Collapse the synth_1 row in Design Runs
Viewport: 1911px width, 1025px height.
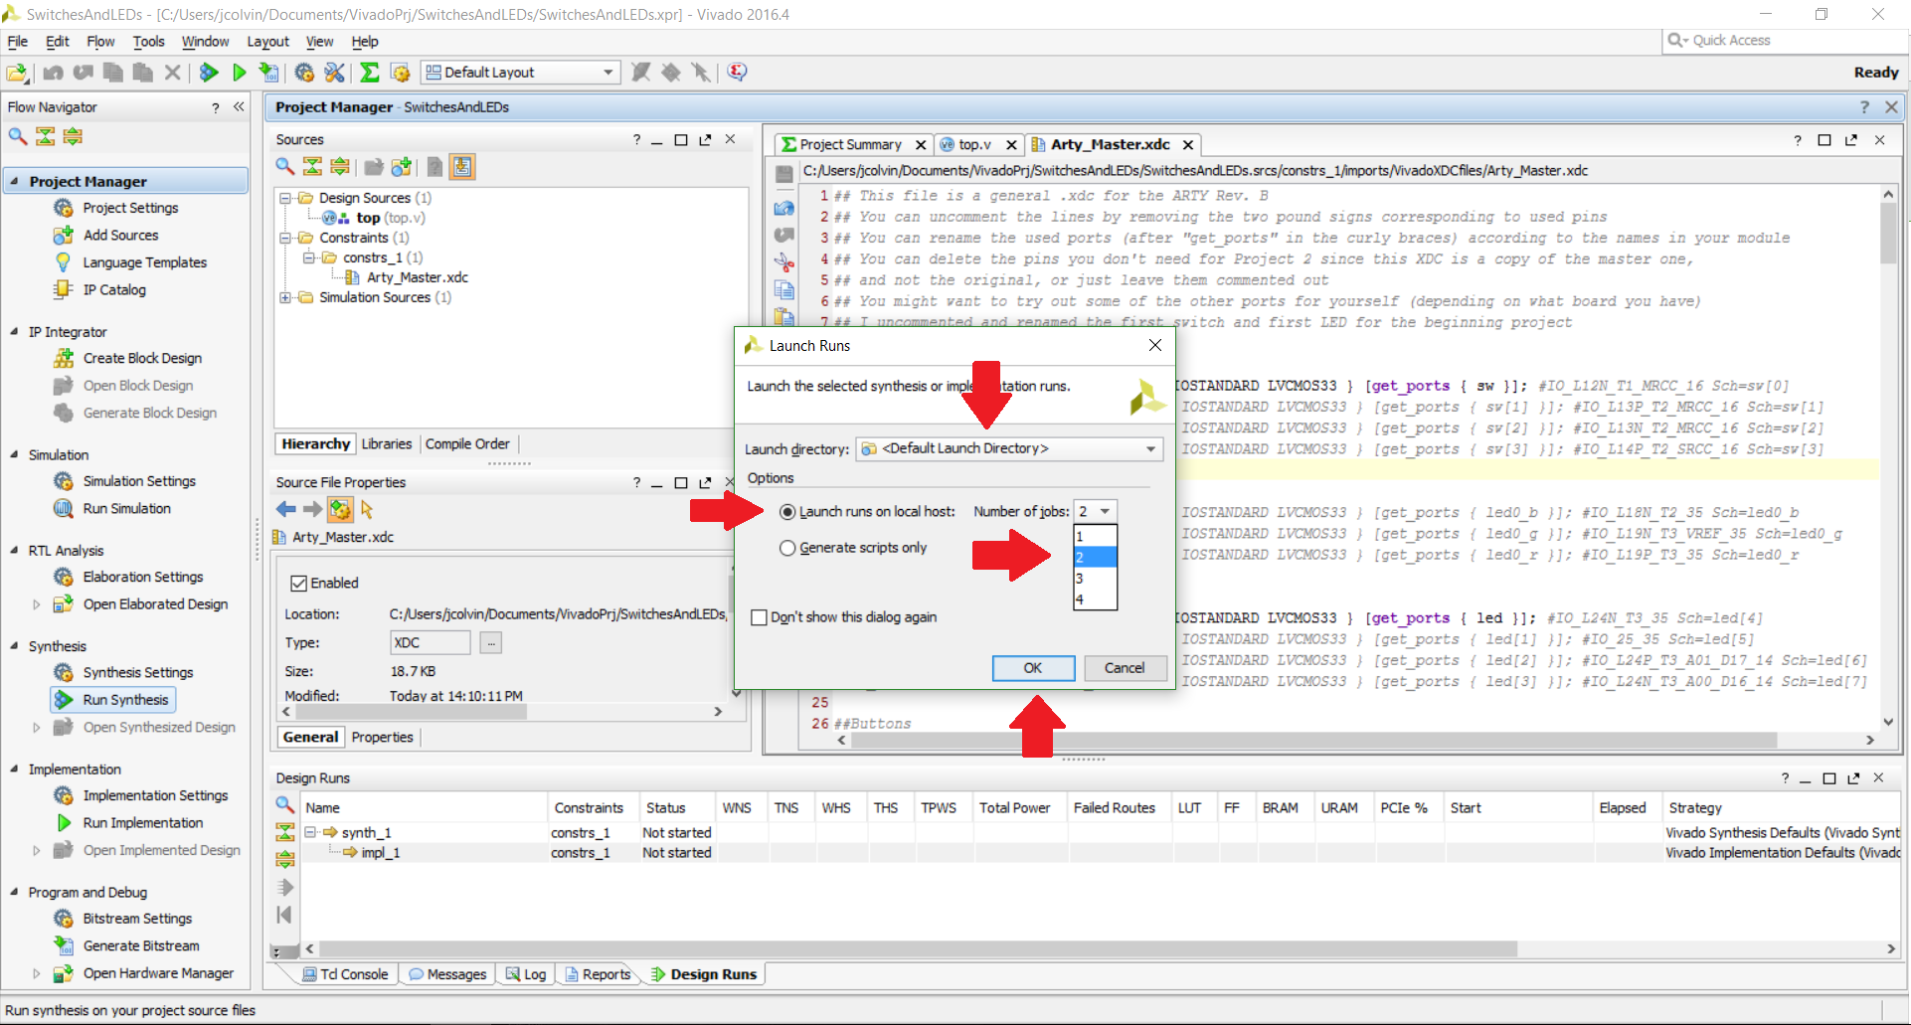click(x=310, y=833)
